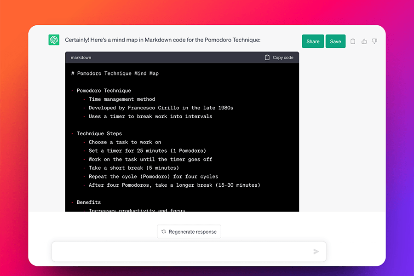This screenshot has width=414, height=276.
Task: Click the 'Benefits' line in the code
Action: click(89, 202)
